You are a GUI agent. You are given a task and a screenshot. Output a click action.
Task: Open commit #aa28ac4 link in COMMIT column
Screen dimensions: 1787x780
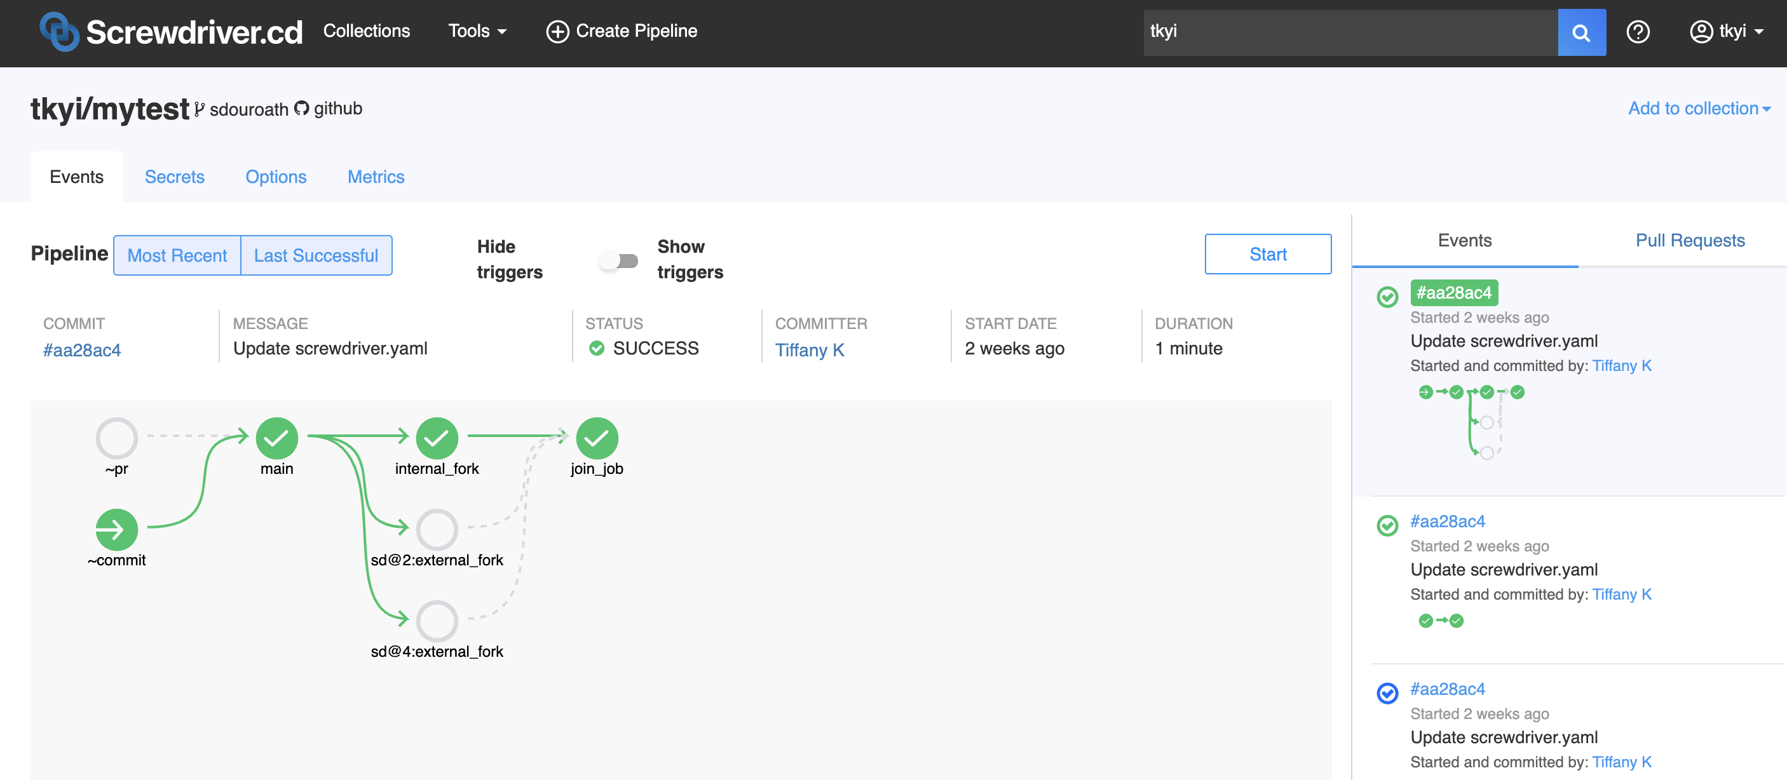click(x=82, y=350)
